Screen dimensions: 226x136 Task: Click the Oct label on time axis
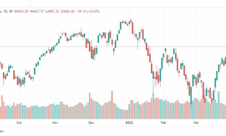click(19, 123)
